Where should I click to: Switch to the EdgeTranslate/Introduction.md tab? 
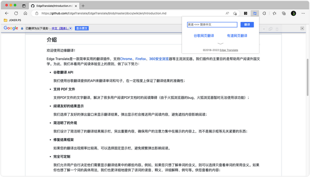(54, 6)
